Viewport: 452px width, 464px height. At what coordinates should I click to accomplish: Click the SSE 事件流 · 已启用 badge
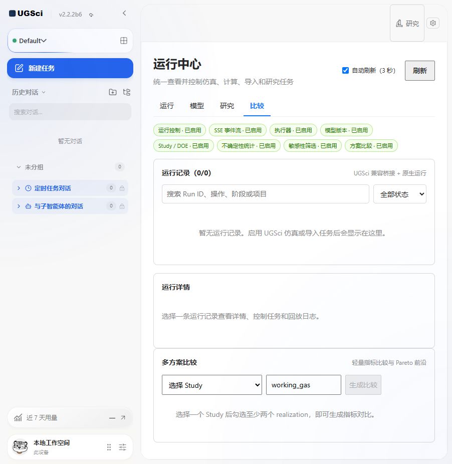238,130
